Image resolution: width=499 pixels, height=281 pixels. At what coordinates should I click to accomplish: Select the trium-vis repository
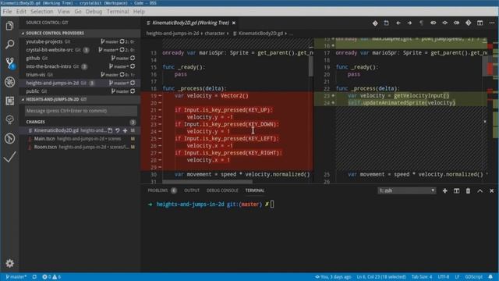pos(80,75)
